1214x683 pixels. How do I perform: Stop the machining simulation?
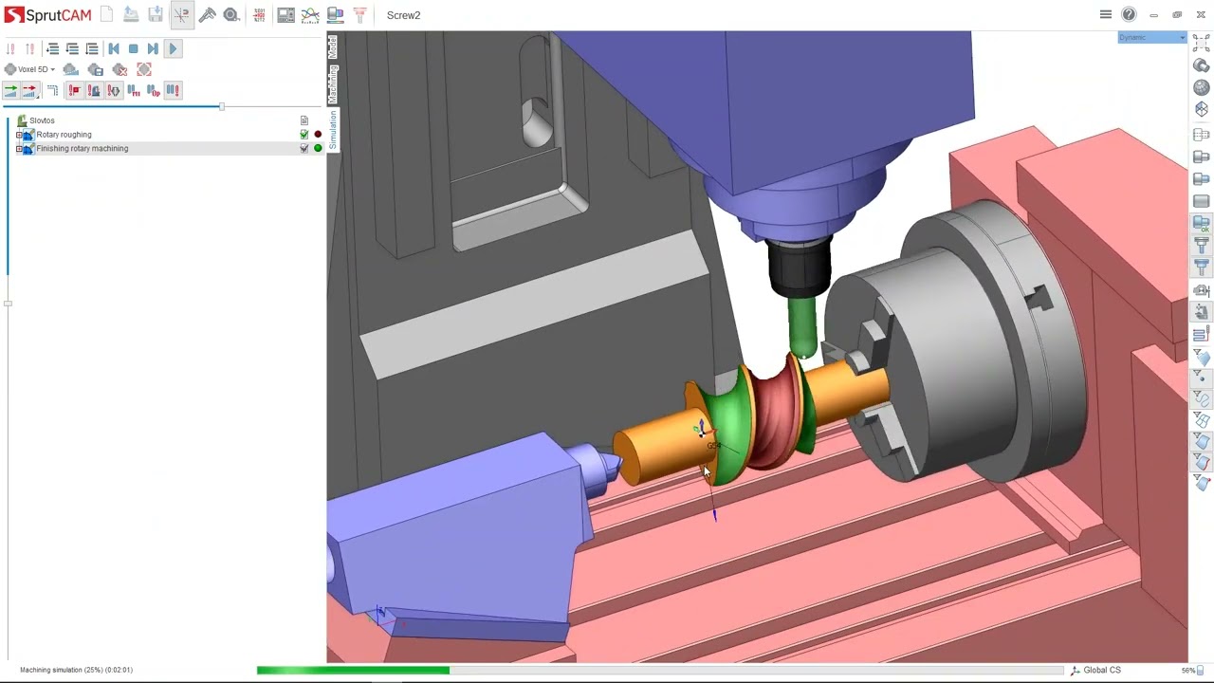134,48
